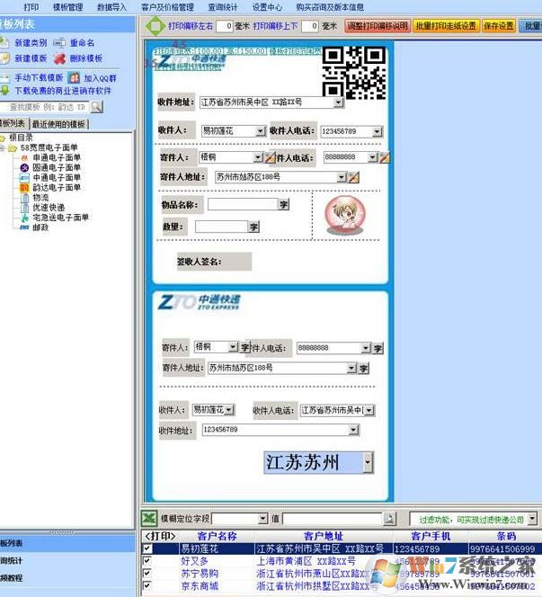Viewport: 542px width, 597px height.
Task: Click the Excel export icon
Action: pyautogui.click(x=149, y=518)
